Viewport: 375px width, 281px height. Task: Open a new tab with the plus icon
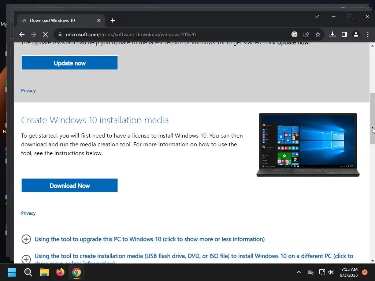tap(113, 20)
